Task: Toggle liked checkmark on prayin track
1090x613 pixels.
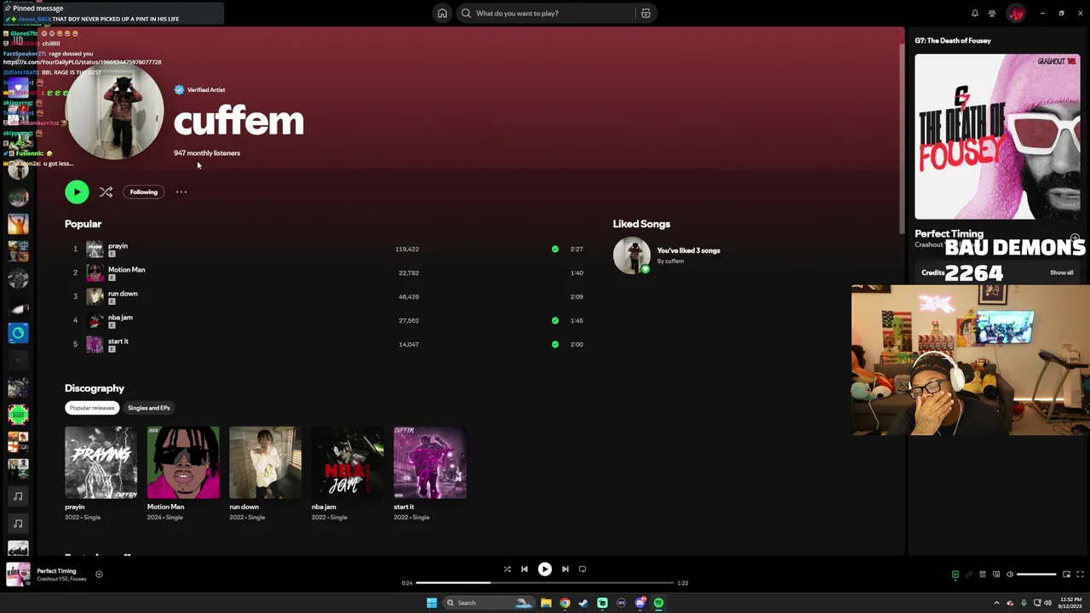Action: [555, 249]
